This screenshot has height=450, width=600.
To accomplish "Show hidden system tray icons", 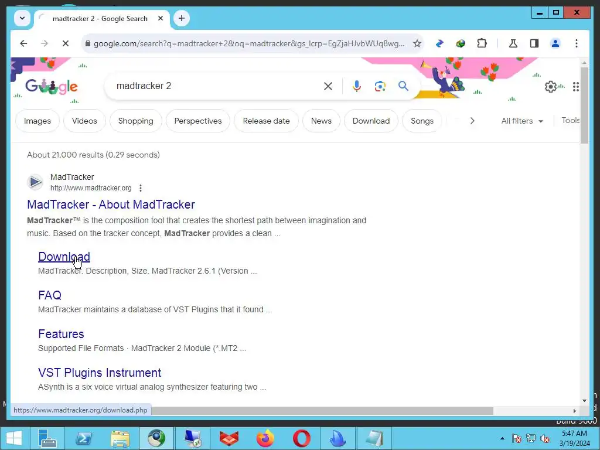I will point(502,438).
